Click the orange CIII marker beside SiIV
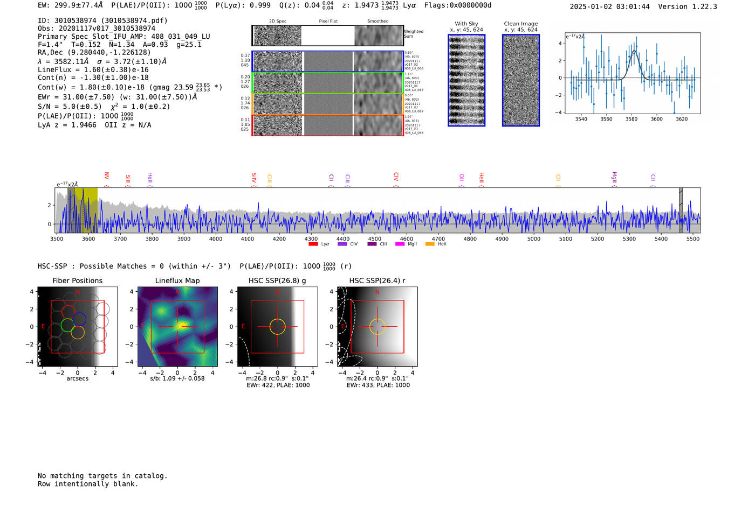The height and width of the screenshot is (513, 755). click(270, 180)
